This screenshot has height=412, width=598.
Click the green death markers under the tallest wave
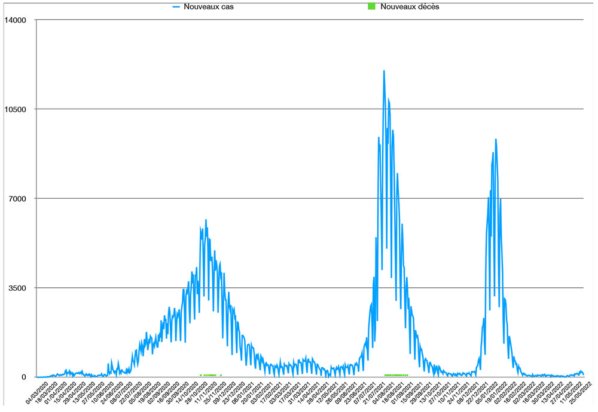coord(396,375)
